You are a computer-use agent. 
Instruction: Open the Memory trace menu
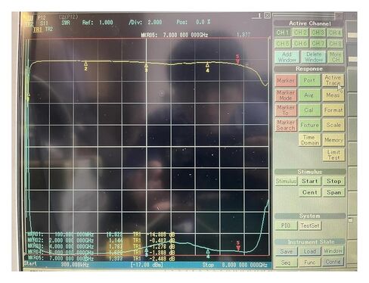pyautogui.click(x=333, y=140)
